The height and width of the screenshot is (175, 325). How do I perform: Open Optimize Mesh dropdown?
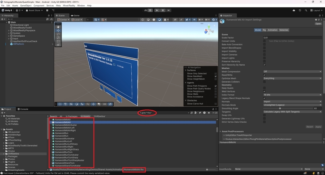coord(292,78)
